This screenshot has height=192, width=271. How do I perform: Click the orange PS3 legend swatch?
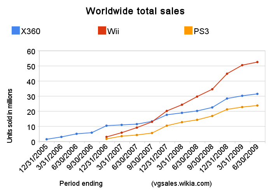coord(188,31)
